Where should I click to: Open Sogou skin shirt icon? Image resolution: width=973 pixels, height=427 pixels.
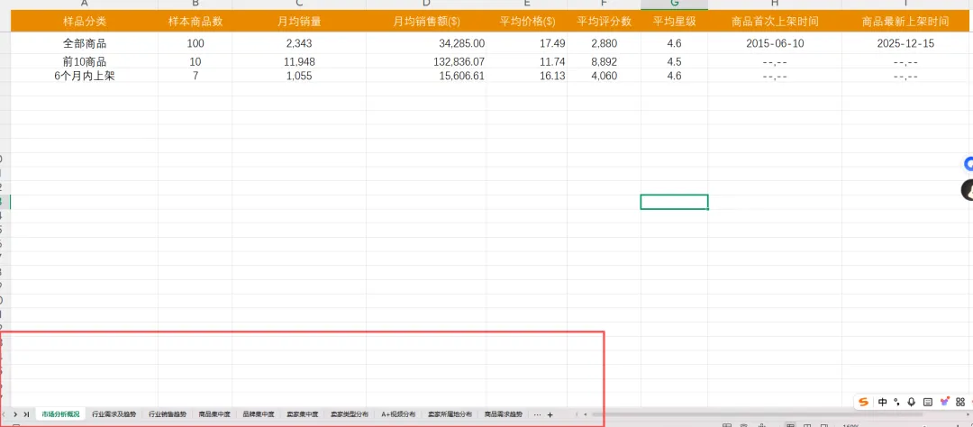tap(945, 402)
